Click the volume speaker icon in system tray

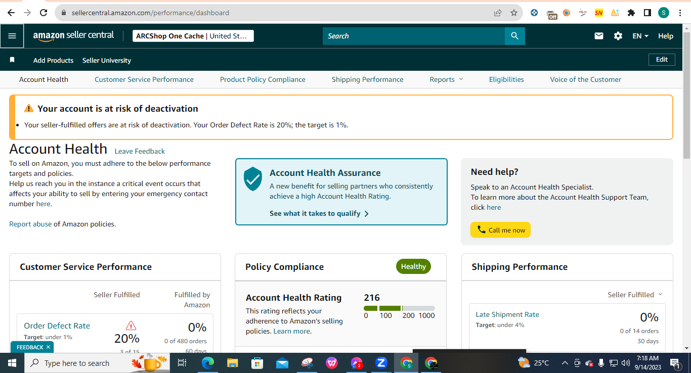click(x=625, y=363)
